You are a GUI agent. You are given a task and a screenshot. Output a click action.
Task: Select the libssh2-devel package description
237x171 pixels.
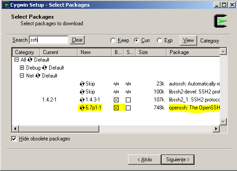click(x=194, y=92)
